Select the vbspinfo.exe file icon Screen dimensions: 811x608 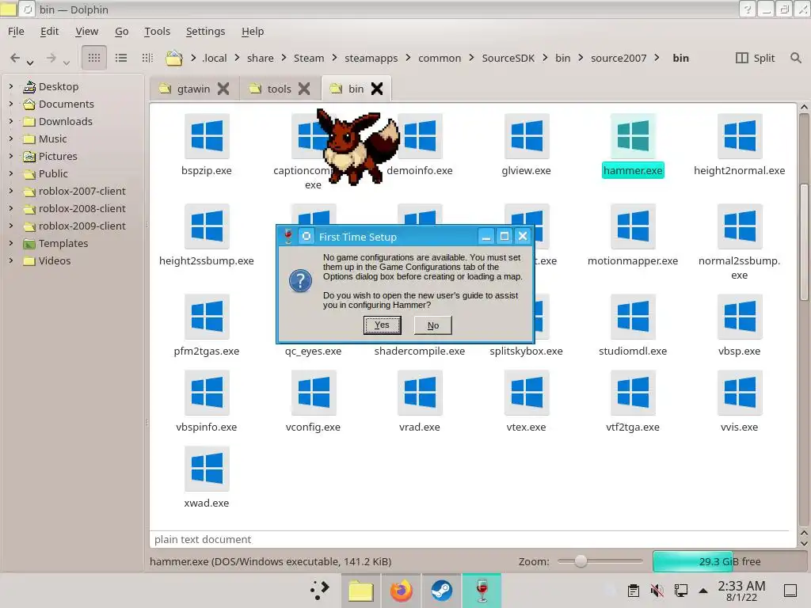click(x=207, y=393)
